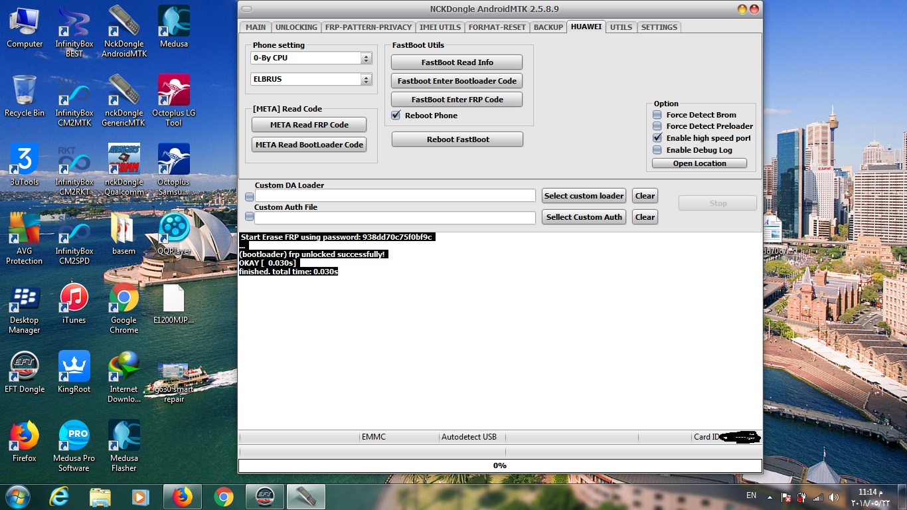Open KingRoot desktop icon
The image size is (907, 510).
(x=74, y=373)
